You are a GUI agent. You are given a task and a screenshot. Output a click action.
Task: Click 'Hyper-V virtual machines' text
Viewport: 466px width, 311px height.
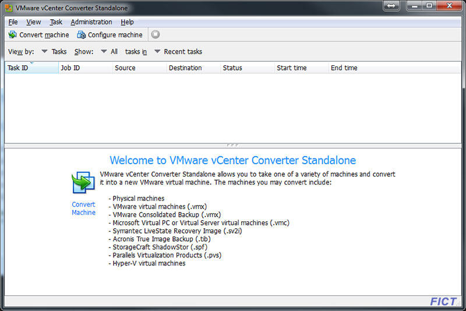click(x=149, y=263)
